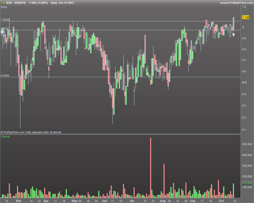Click the Mar label on time axis
The height and width of the screenshot is (203, 254).
[19, 201]
